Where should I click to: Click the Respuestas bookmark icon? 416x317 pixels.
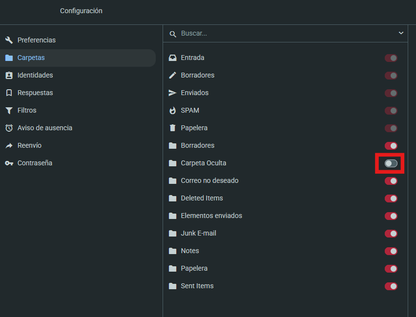coord(9,93)
